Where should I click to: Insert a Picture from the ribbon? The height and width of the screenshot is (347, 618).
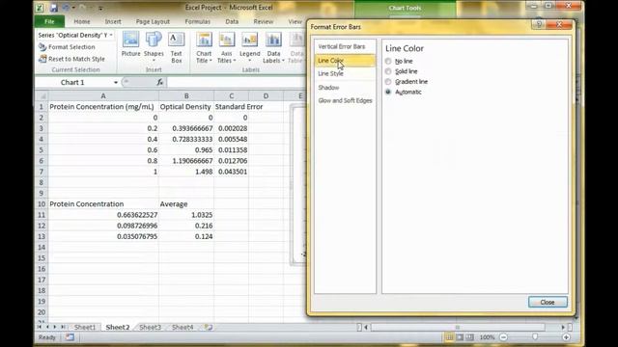point(131,44)
